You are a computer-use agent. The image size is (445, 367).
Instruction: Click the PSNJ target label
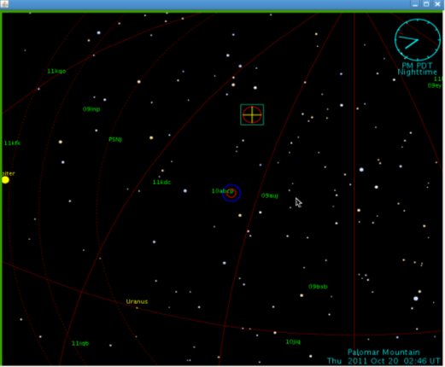115,139
